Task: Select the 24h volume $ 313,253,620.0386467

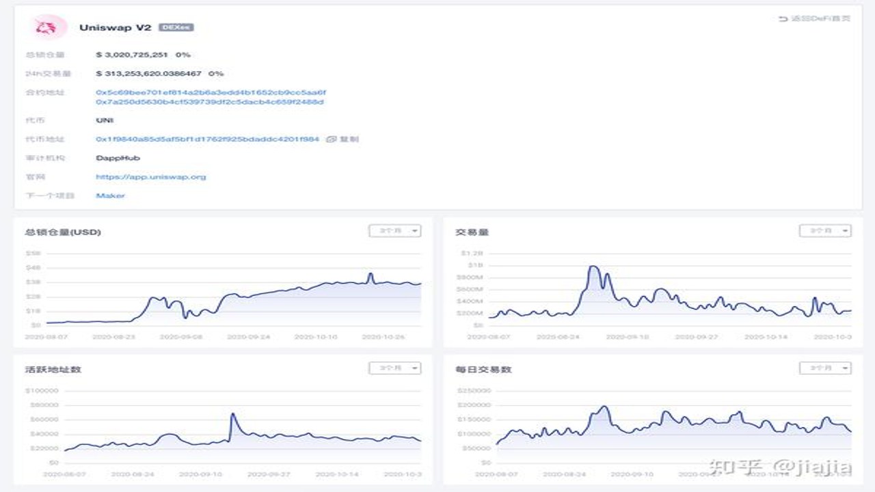Action: tap(149, 73)
